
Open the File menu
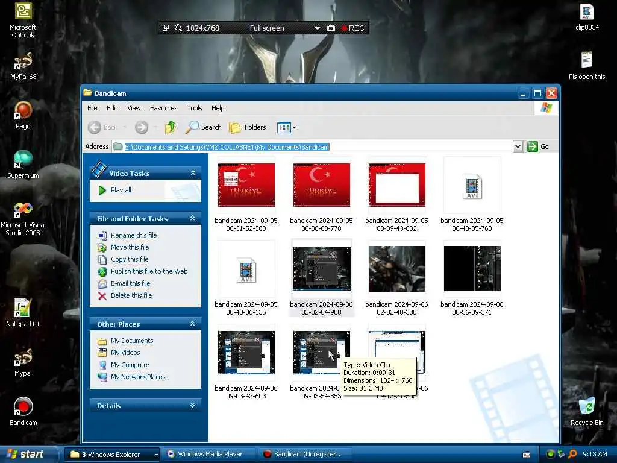pyautogui.click(x=92, y=108)
